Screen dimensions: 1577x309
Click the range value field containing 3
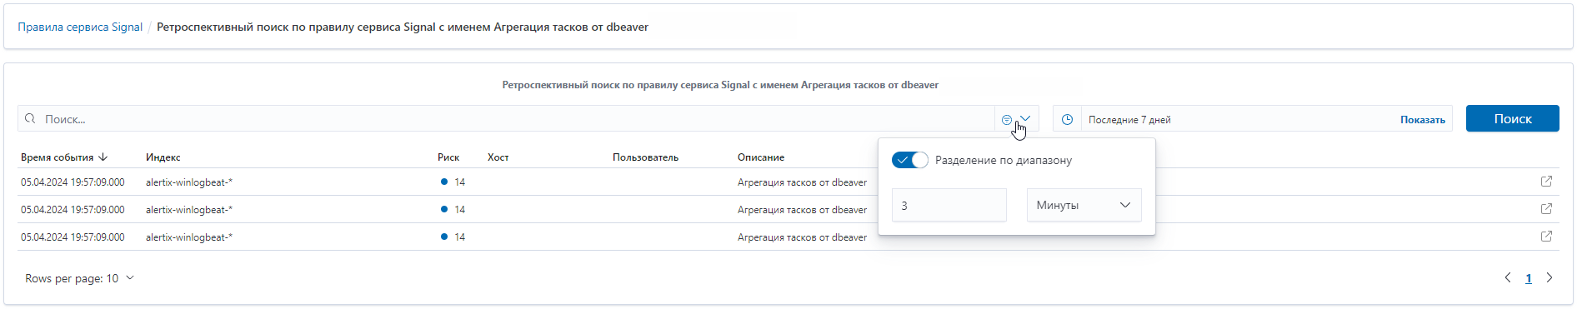click(949, 205)
